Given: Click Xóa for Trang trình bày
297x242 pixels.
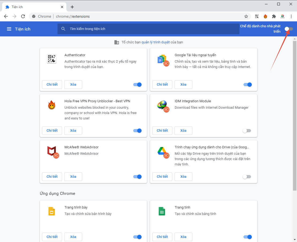Looking at the screenshot, I should (73, 237).
